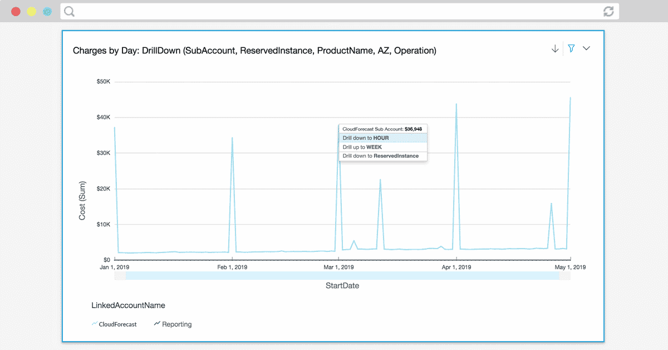Click the browser search magnifier icon

pos(69,11)
